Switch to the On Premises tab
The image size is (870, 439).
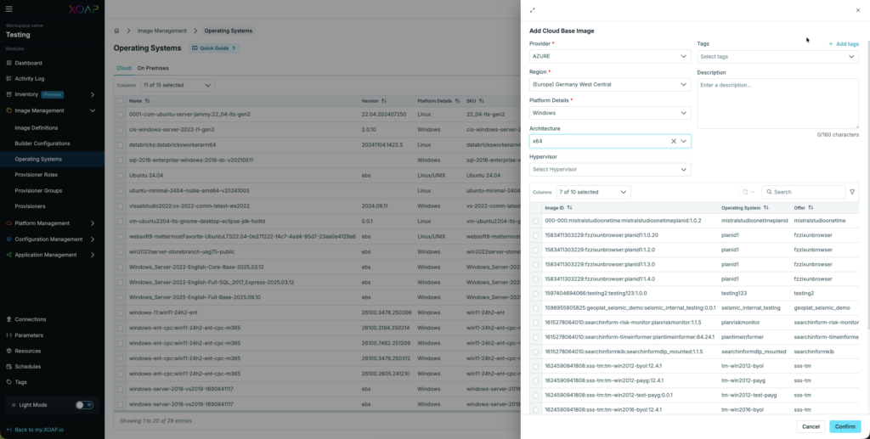pos(151,67)
